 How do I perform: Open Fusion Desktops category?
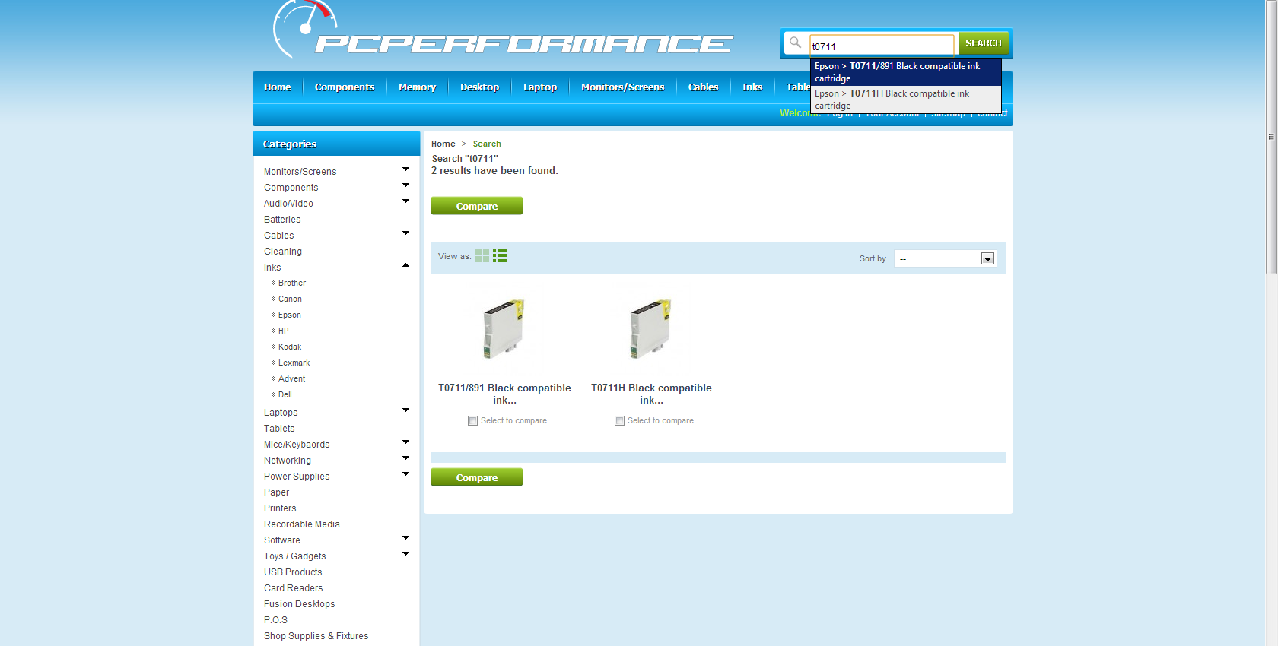pyautogui.click(x=300, y=604)
